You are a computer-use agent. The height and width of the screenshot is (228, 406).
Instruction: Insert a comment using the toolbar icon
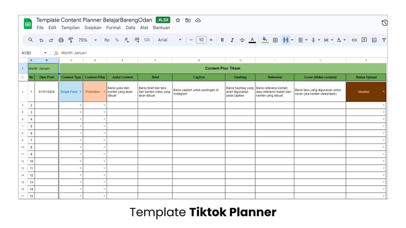point(364,40)
